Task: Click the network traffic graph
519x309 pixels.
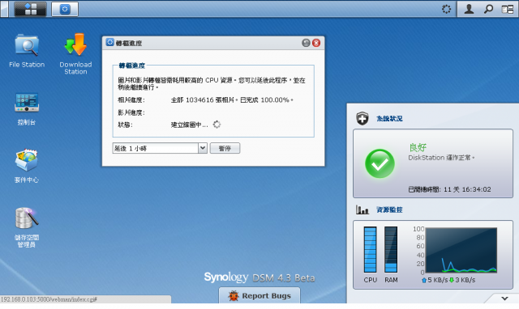Action: (x=461, y=250)
